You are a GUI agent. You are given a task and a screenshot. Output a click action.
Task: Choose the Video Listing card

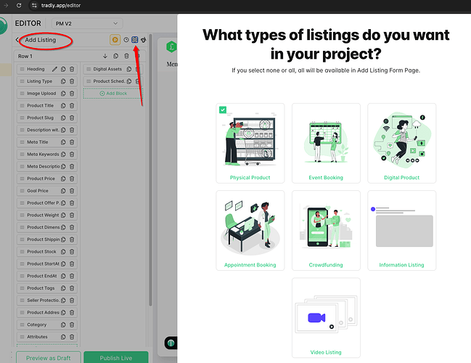[326, 317]
